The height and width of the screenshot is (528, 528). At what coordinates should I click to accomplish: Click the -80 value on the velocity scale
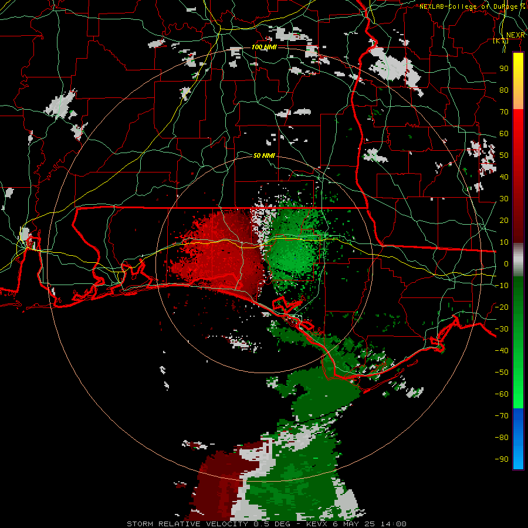(502, 438)
